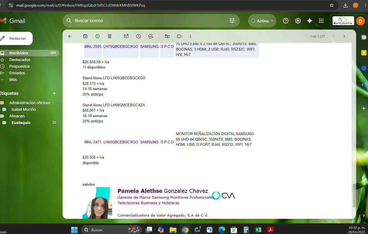Hide side panel chevron

pos(364,215)
